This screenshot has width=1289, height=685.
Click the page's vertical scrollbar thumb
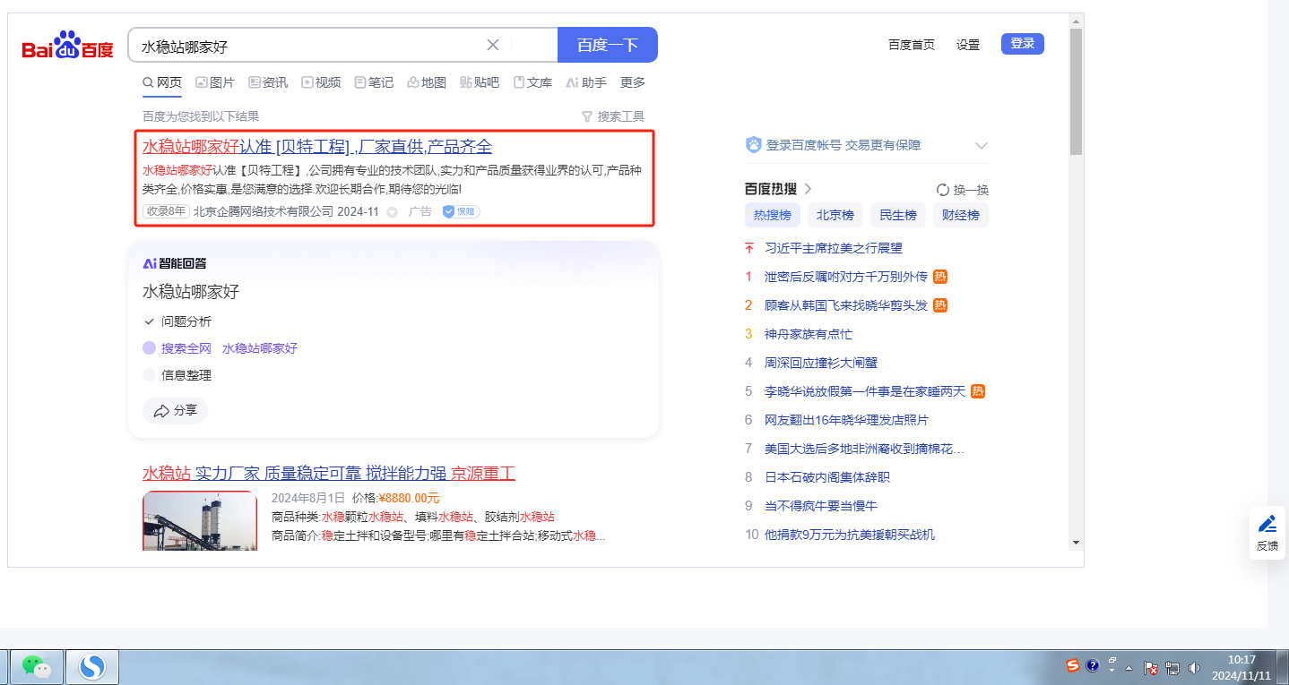click(x=1076, y=90)
